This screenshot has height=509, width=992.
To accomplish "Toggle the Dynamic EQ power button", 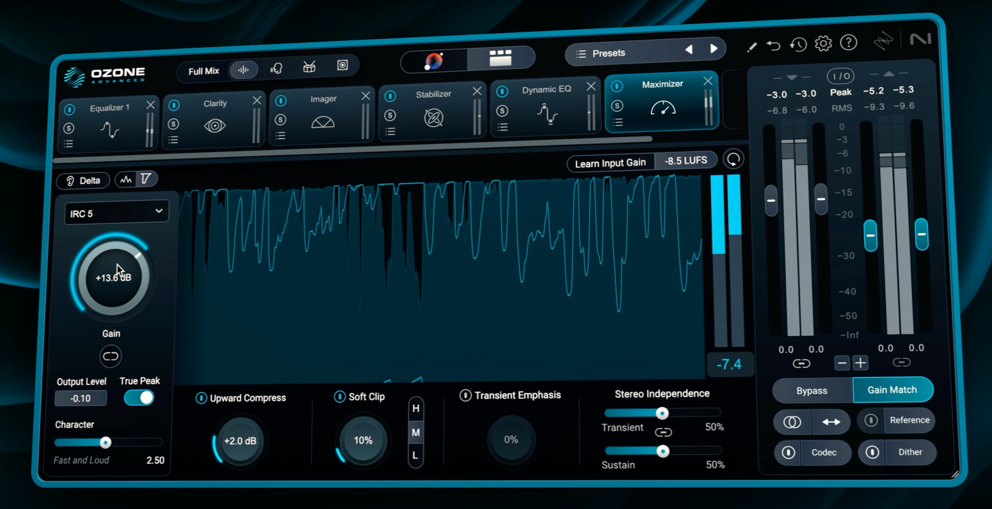I will (502, 91).
